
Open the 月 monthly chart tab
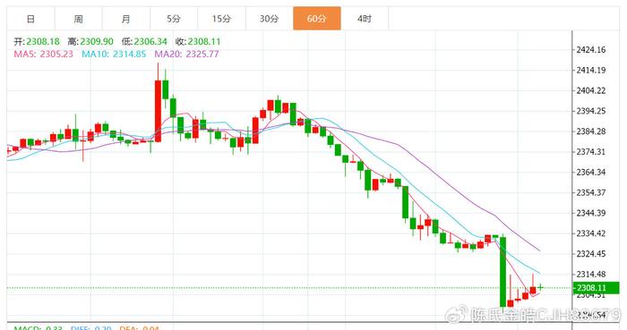126,19
